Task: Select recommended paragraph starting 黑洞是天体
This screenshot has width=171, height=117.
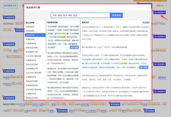Action: tap(63, 75)
